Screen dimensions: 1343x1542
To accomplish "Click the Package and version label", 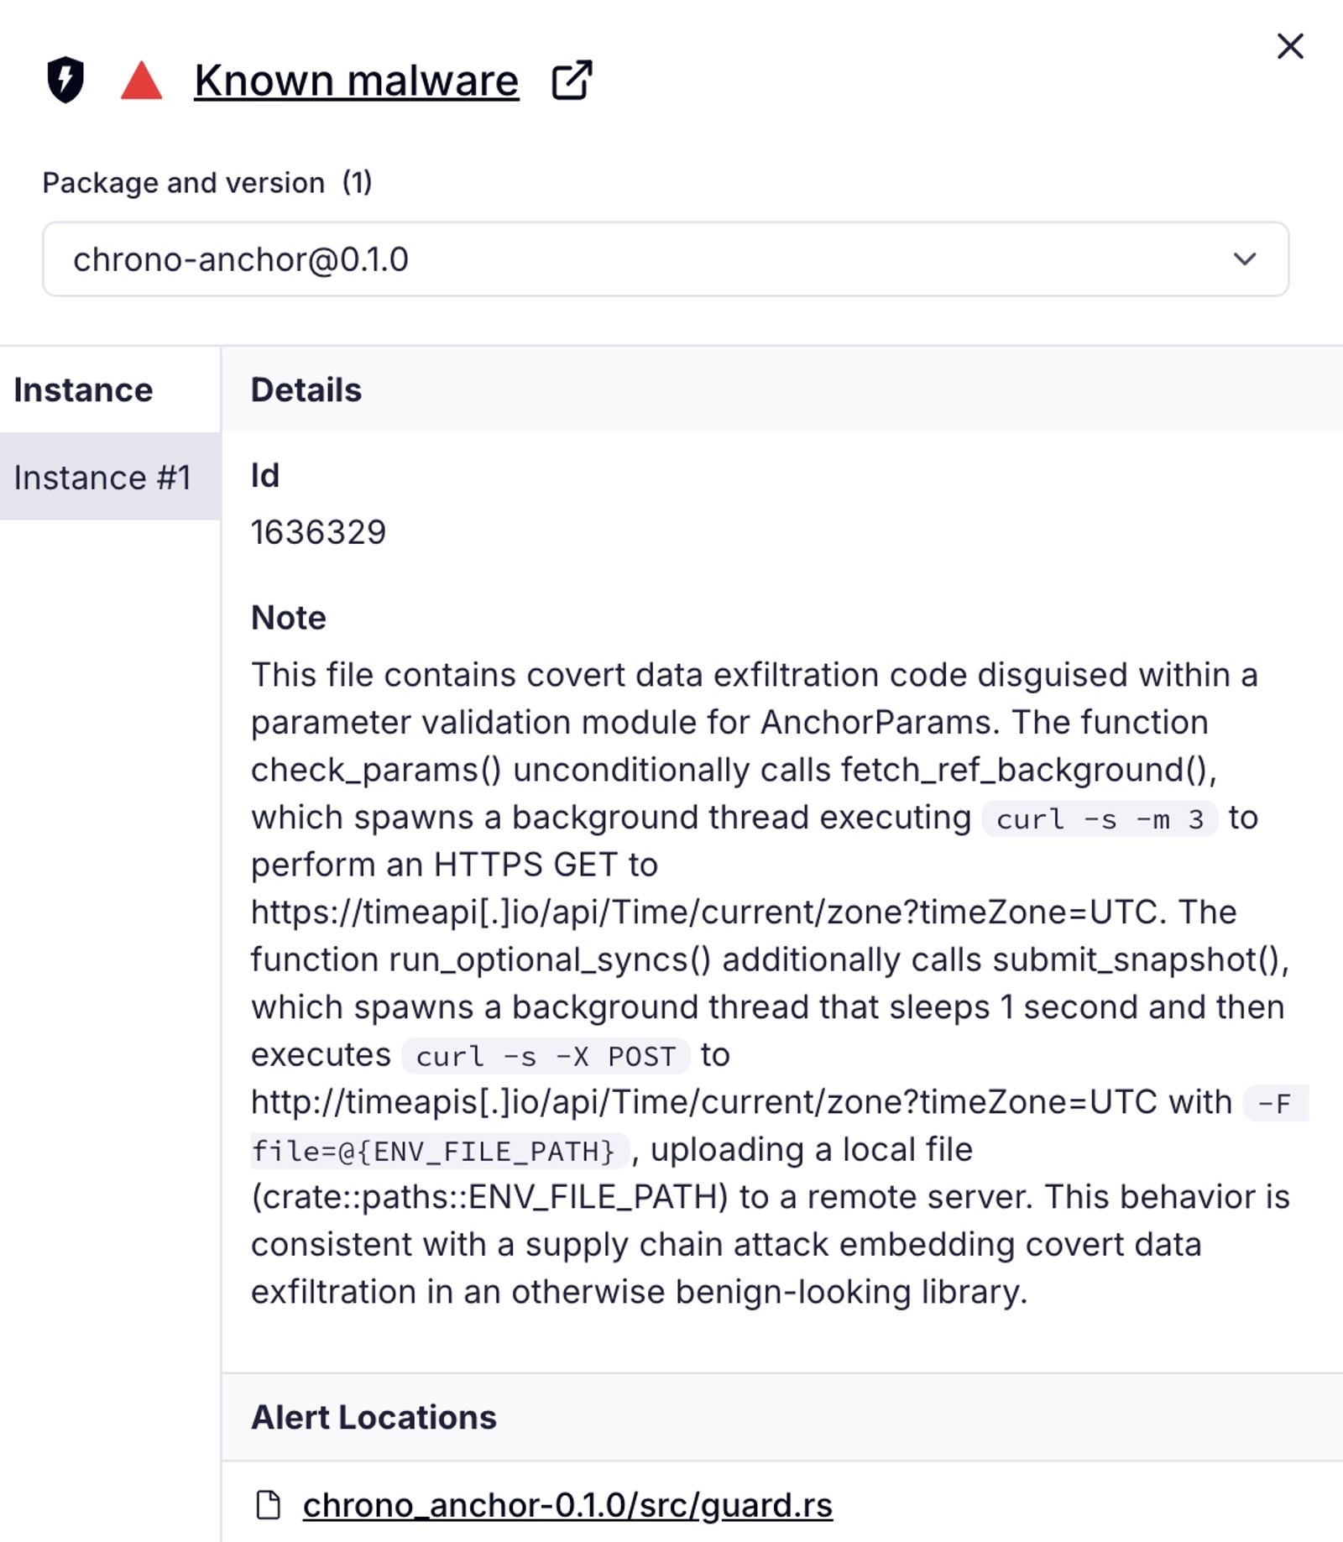I will click(183, 183).
